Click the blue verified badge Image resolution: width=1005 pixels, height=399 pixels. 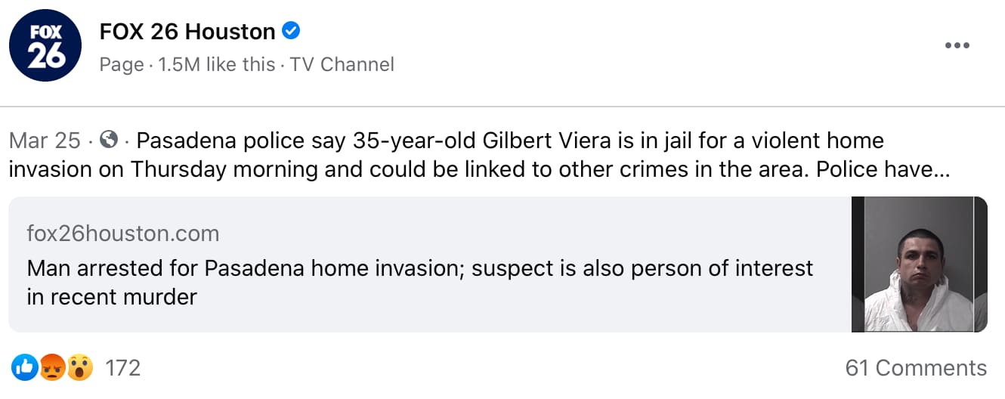coord(291,31)
